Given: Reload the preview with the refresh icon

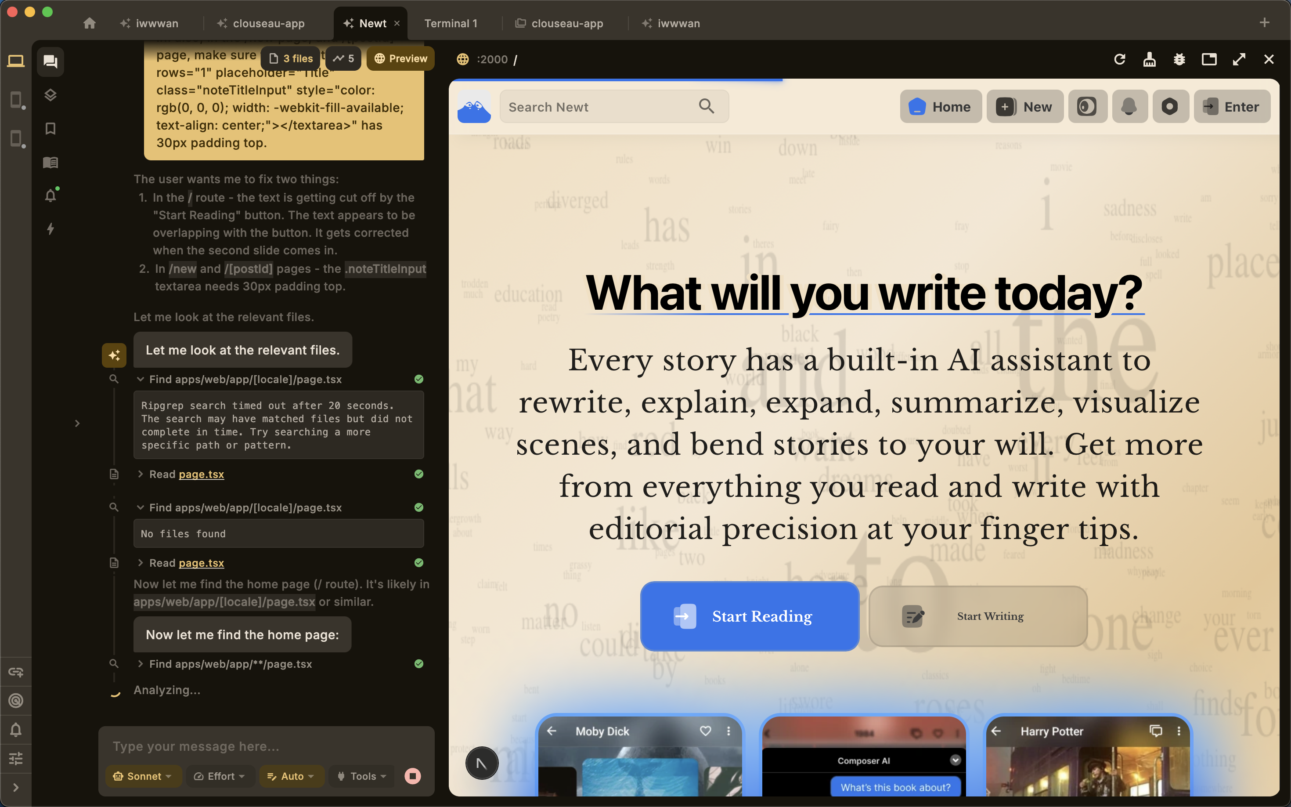Looking at the screenshot, I should click(x=1120, y=59).
